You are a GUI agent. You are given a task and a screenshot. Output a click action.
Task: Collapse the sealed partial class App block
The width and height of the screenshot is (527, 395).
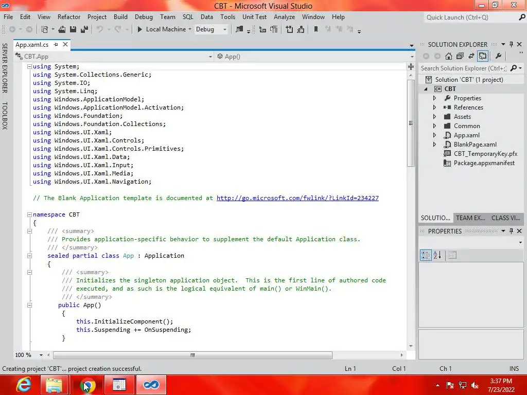click(x=29, y=256)
